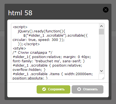Click the green Сохранить button
116x104 pixels.
53,89
